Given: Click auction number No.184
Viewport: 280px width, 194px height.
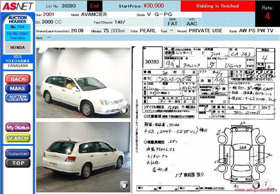Looking at the screenshot, I should (18, 27).
